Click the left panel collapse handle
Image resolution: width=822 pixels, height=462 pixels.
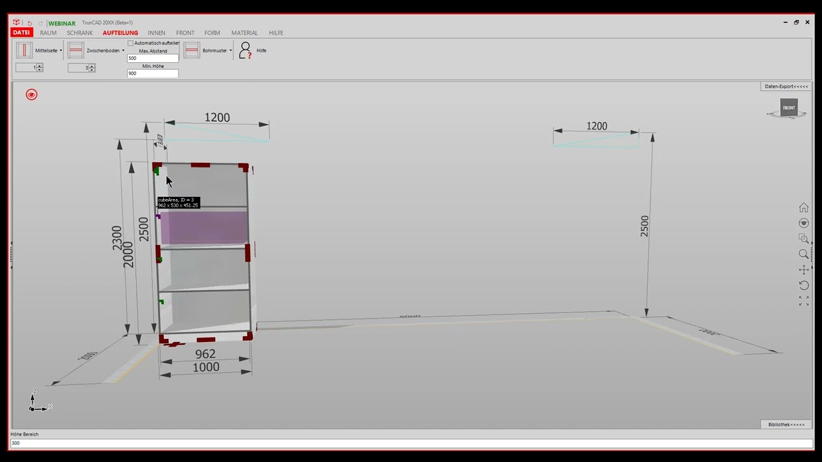(x=11, y=255)
